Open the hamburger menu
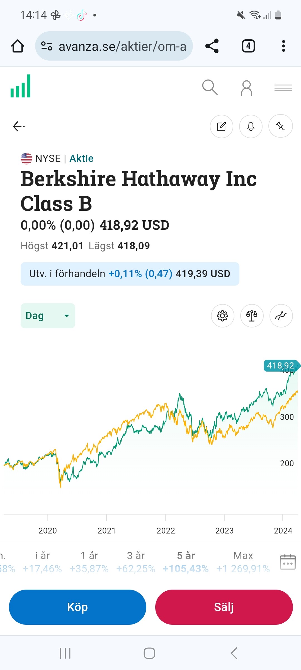The height and width of the screenshot is (670, 301). tap(283, 88)
